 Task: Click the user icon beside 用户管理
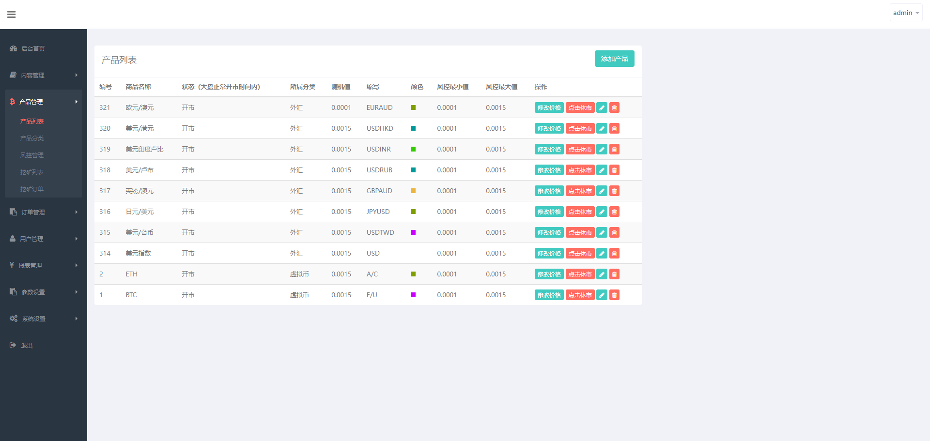[13, 239]
